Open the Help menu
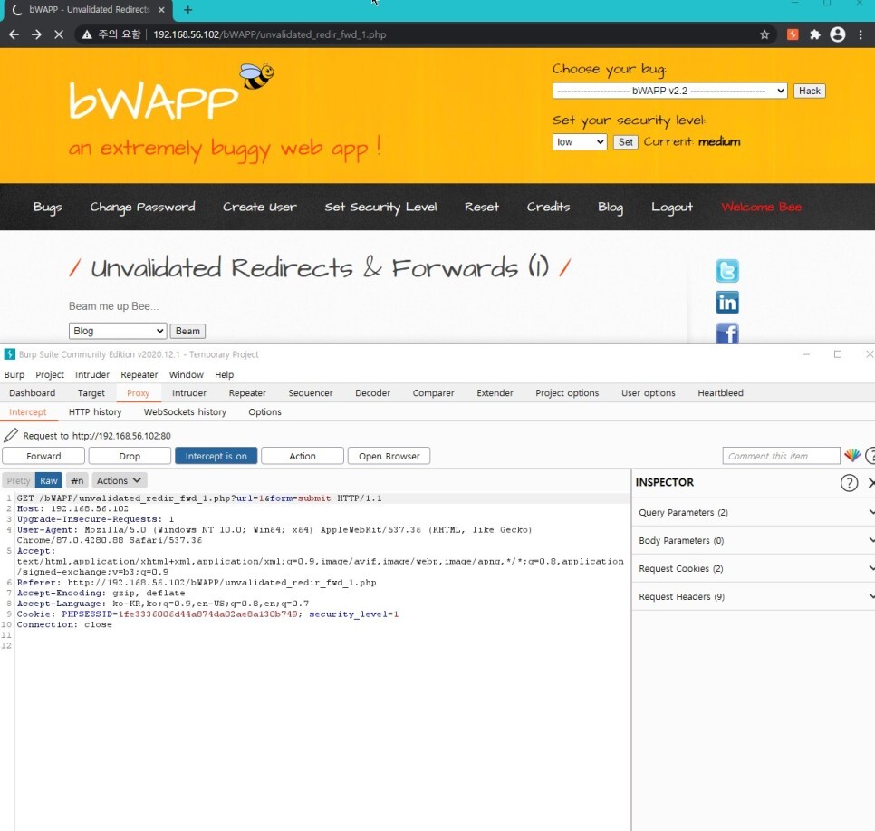Viewport: 875px width, 831px height. pyautogui.click(x=224, y=374)
